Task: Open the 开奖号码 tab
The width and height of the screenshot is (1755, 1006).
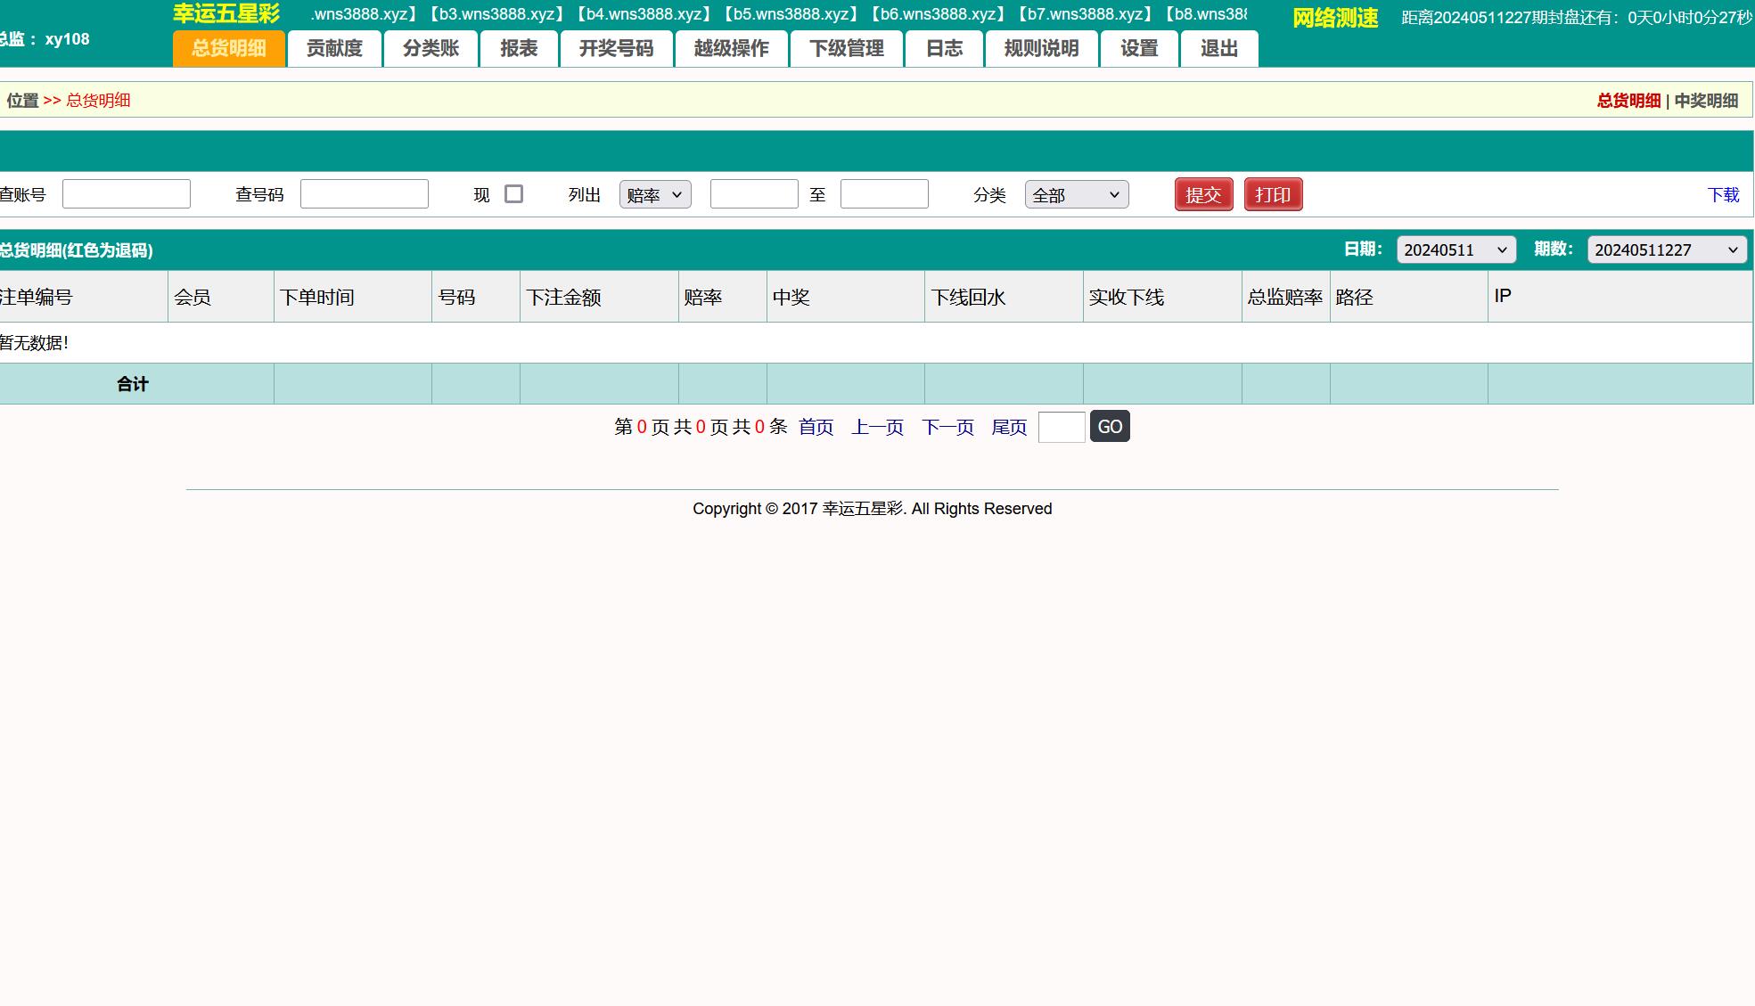Action: [x=616, y=49]
